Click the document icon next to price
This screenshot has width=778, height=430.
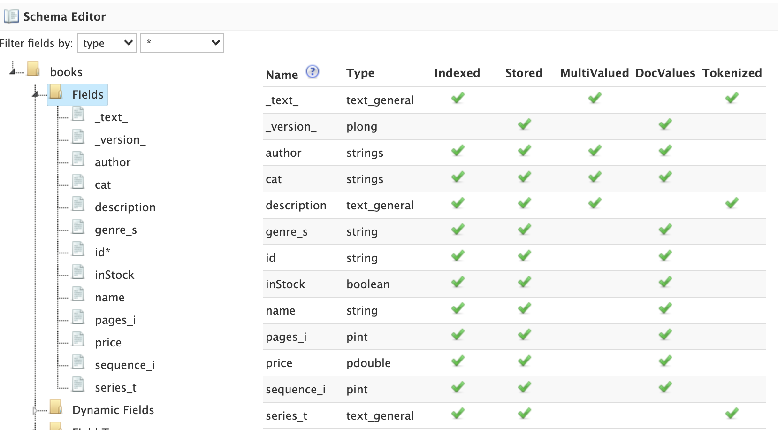(78, 340)
